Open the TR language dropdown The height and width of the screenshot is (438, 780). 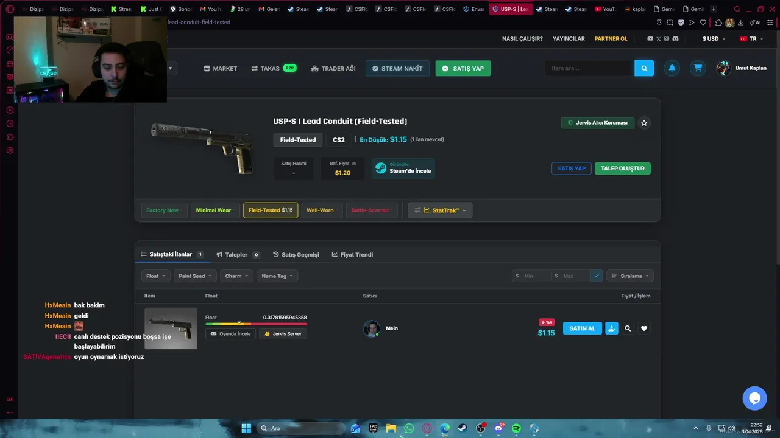click(751, 39)
